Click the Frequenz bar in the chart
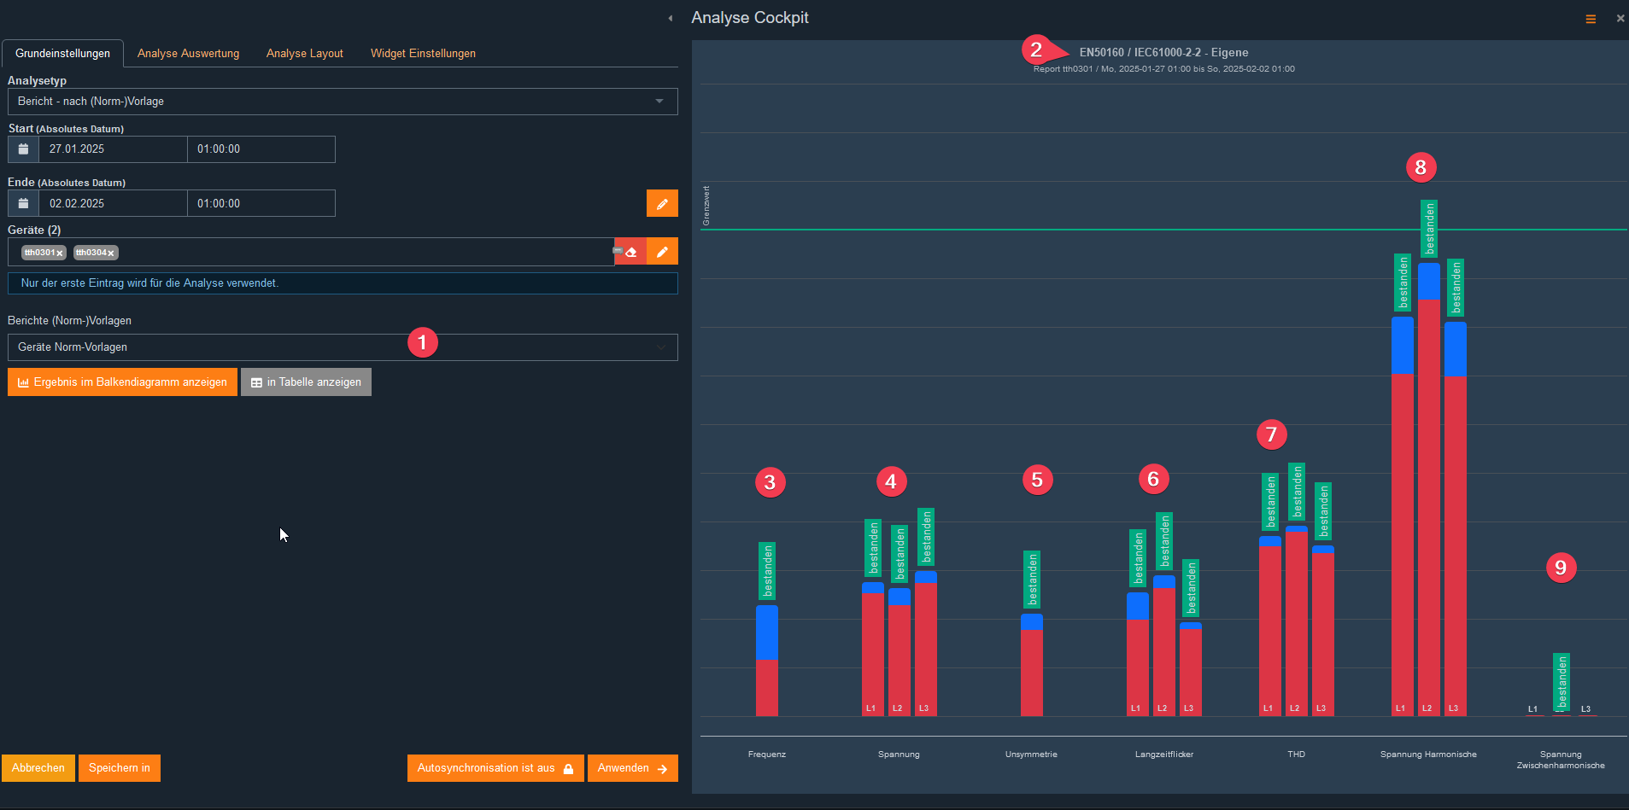 coord(766,661)
